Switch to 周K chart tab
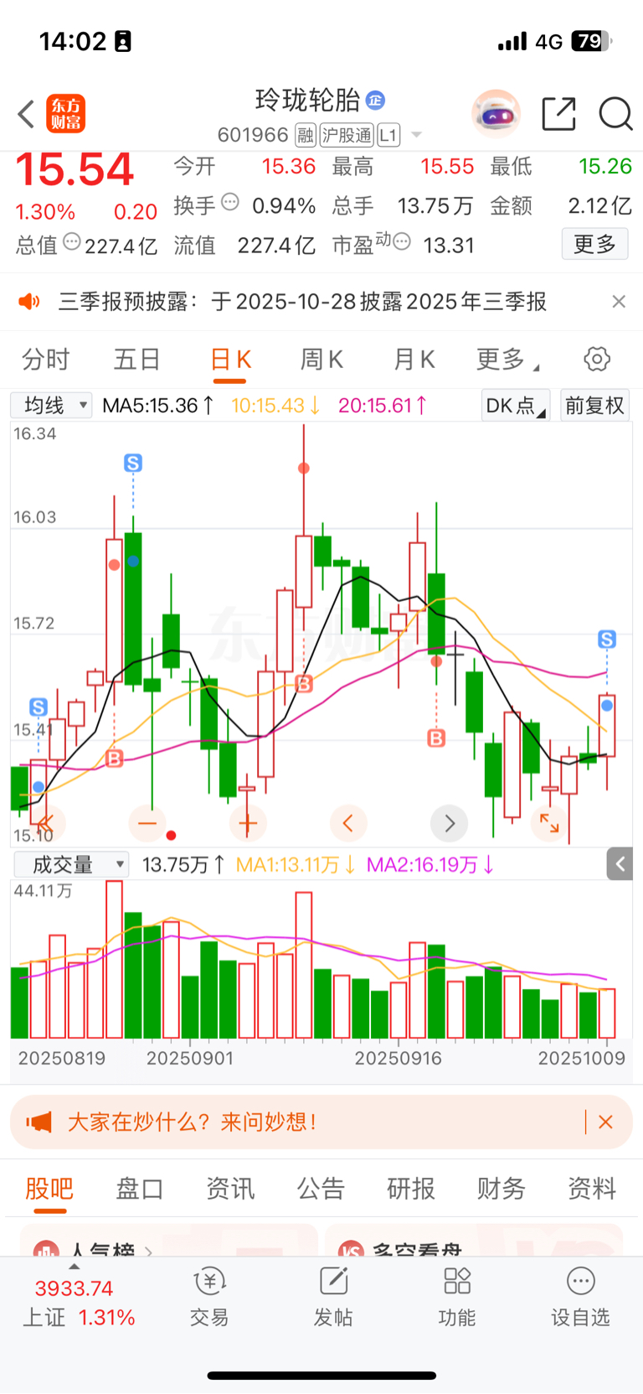The height and width of the screenshot is (1394, 643). coord(321,360)
